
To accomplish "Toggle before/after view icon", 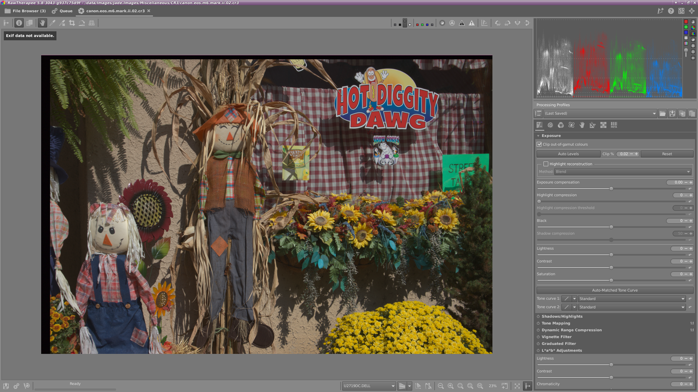I will [29, 23].
